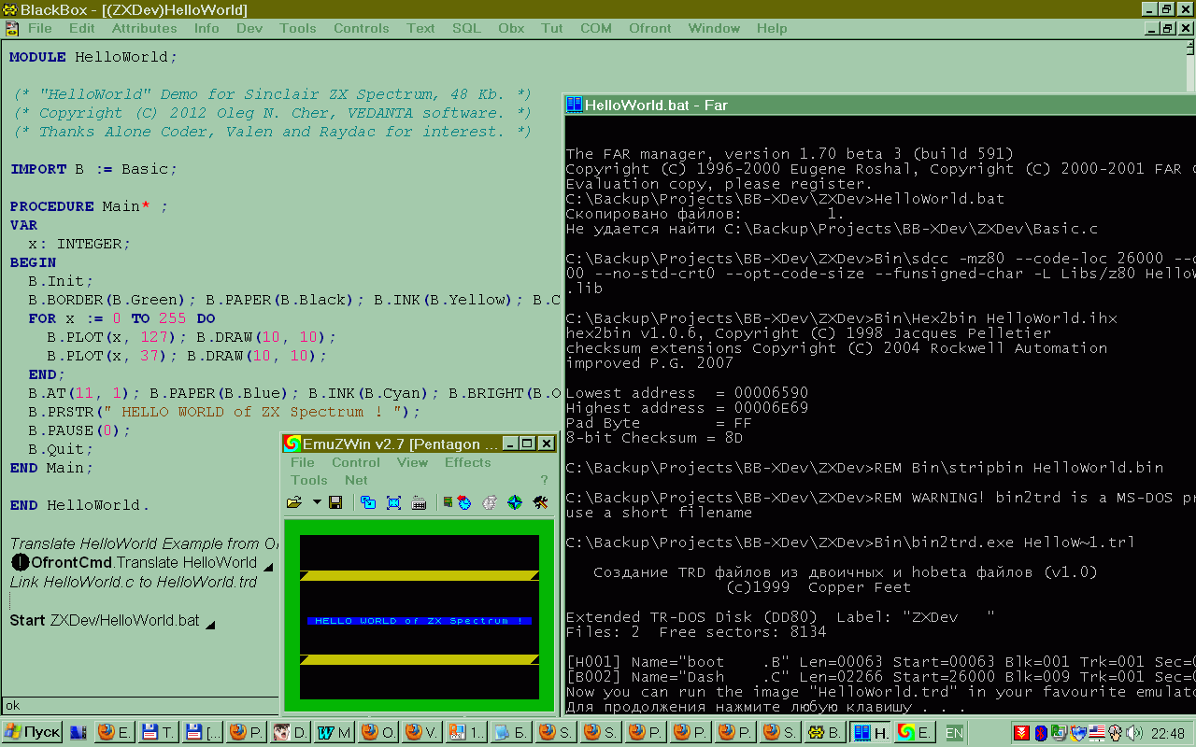Open the Dev menu in BlackBox
Image resolution: width=1196 pixels, height=747 pixels.
249,28
